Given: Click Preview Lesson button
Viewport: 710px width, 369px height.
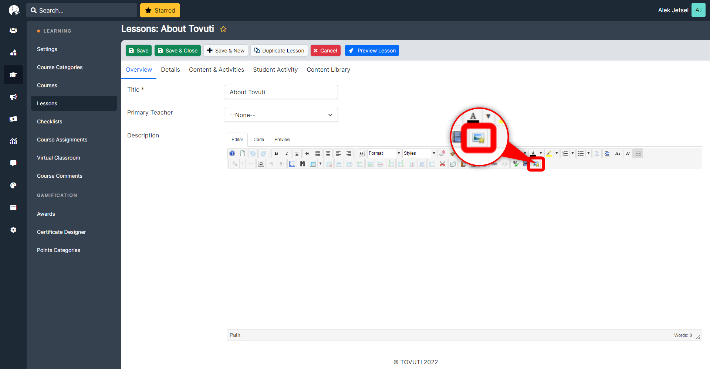Looking at the screenshot, I should (372, 51).
